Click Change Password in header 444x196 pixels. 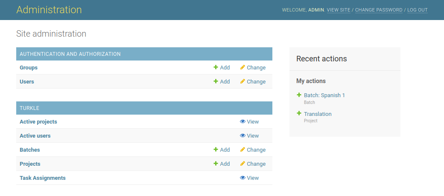(x=379, y=10)
